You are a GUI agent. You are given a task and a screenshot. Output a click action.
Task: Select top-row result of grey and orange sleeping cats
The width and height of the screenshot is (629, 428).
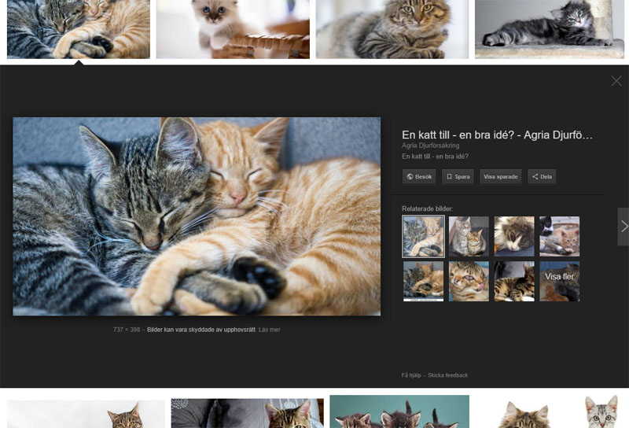tap(79, 29)
